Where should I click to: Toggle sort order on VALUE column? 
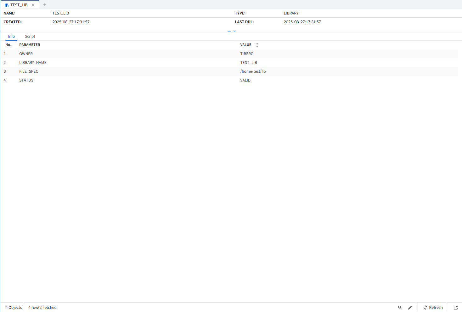click(x=257, y=45)
